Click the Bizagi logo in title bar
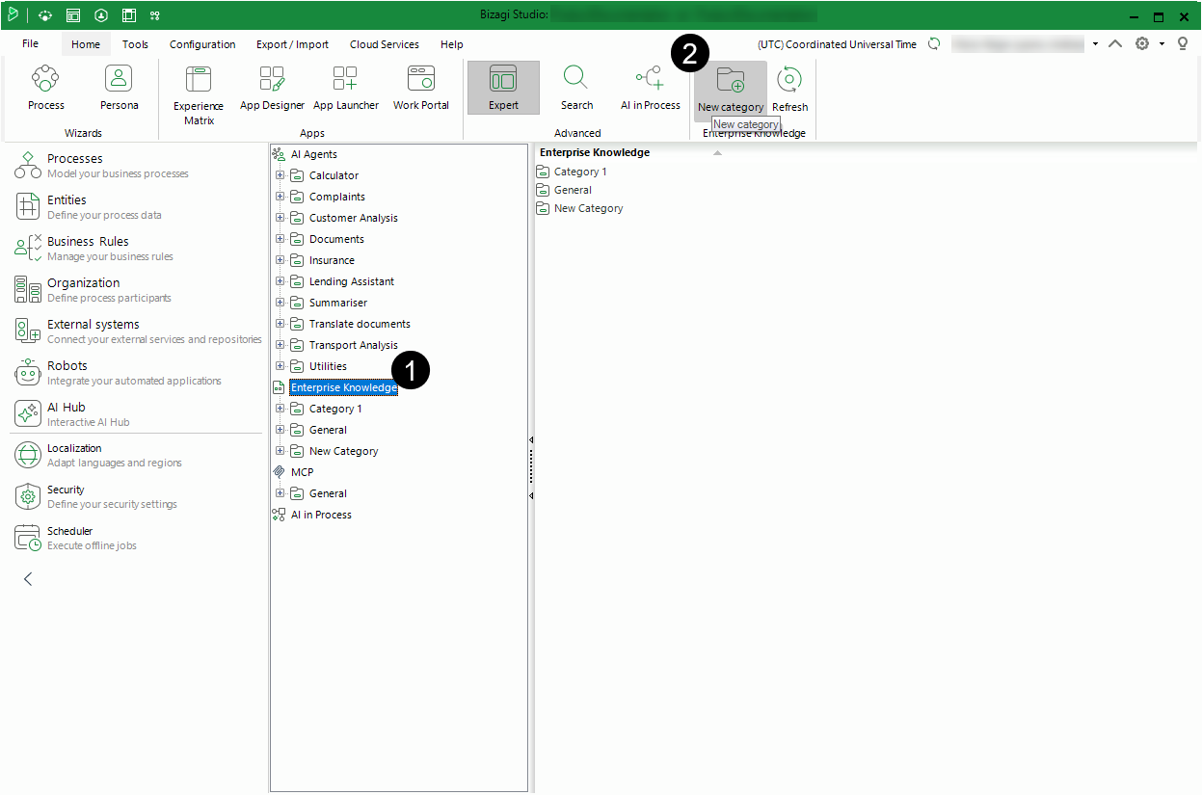The width and height of the screenshot is (1202, 795). [13, 14]
